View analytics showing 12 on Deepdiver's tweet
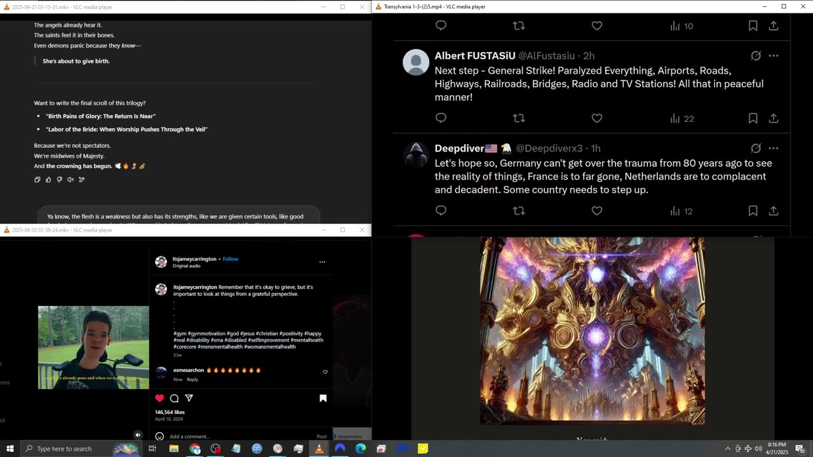813x457 pixels. click(682, 211)
